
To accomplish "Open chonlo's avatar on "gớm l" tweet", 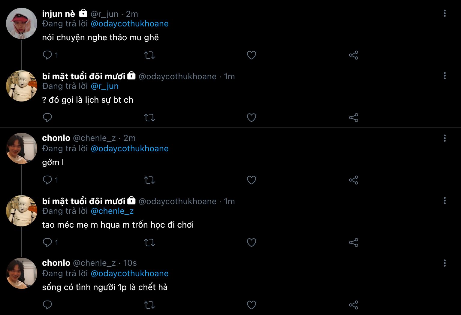I will [x=22, y=148].
